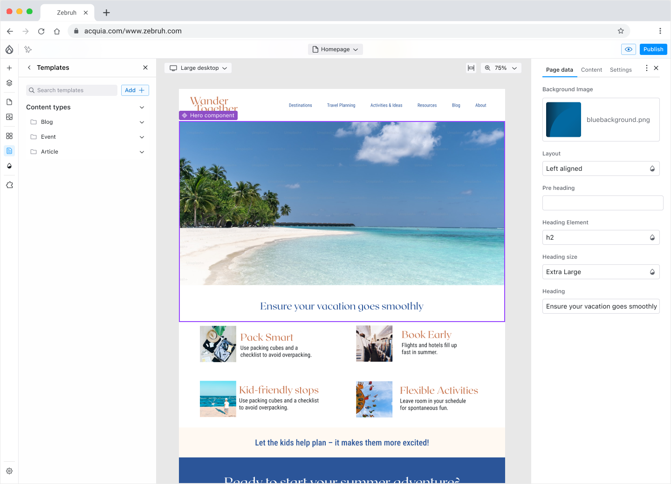The width and height of the screenshot is (671, 484).
Task: Click the Publish button
Action: click(653, 49)
